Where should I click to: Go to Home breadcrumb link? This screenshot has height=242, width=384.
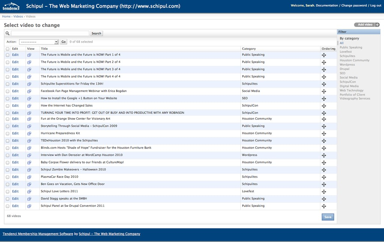[x=6, y=16]
